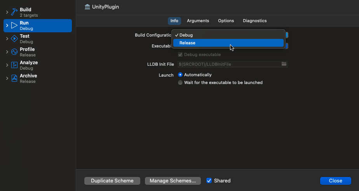Toggle the Shared checkbox
The height and width of the screenshot is (191, 359).
[x=209, y=180]
